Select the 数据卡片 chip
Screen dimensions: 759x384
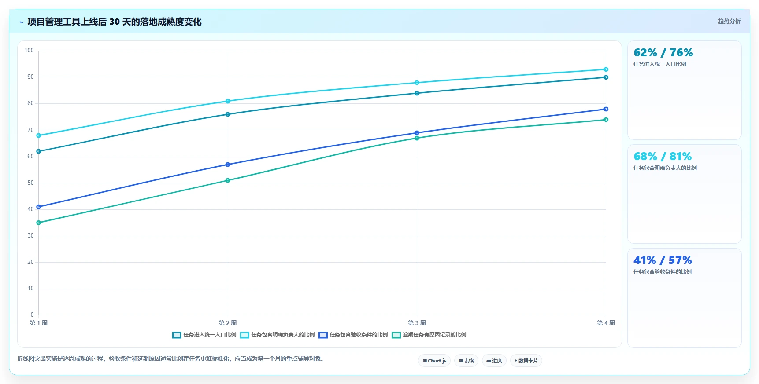tap(526, 361)
